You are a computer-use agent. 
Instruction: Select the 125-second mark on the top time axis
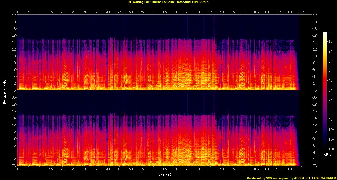coord(301,12)
